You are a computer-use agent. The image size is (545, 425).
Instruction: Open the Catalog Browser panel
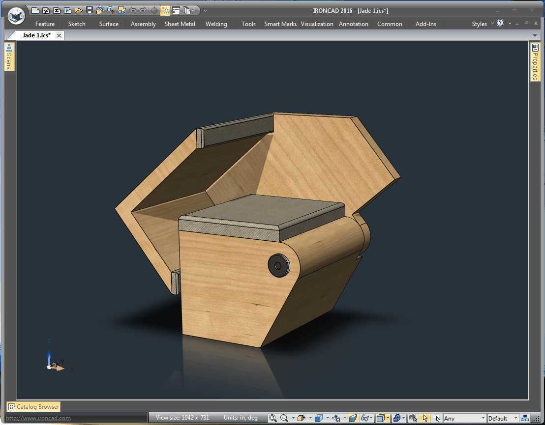point(34,407)
